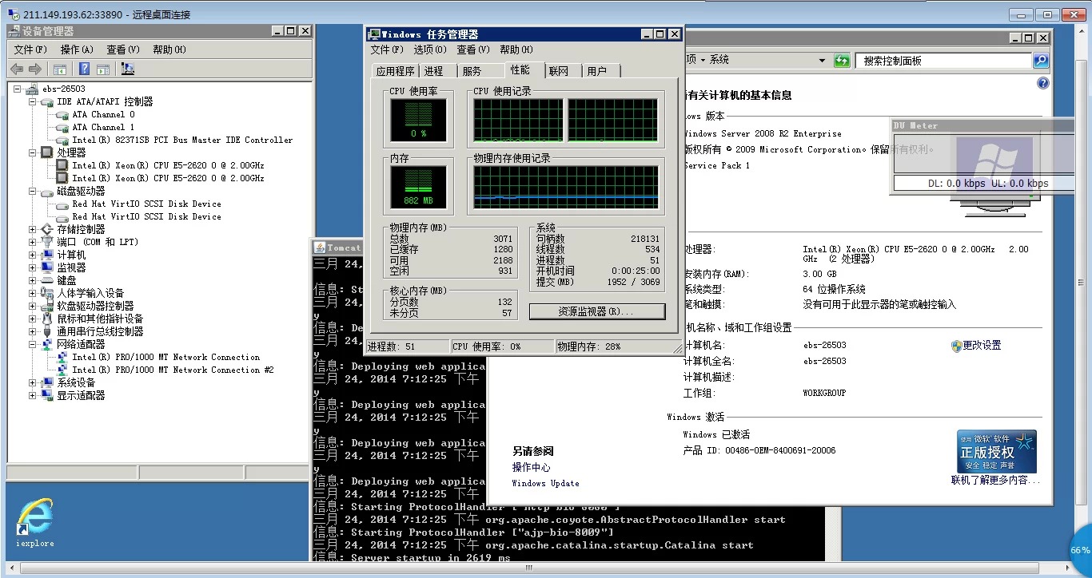
Task: Scan for hardware changes icon in Device Manager
Action: pos(127,69)
